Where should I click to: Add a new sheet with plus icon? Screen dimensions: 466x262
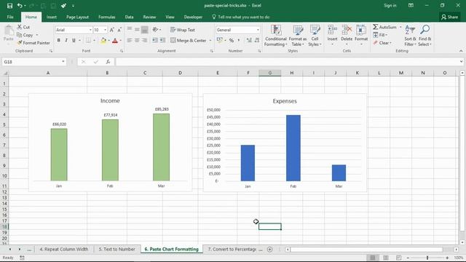tap(270, 250)
